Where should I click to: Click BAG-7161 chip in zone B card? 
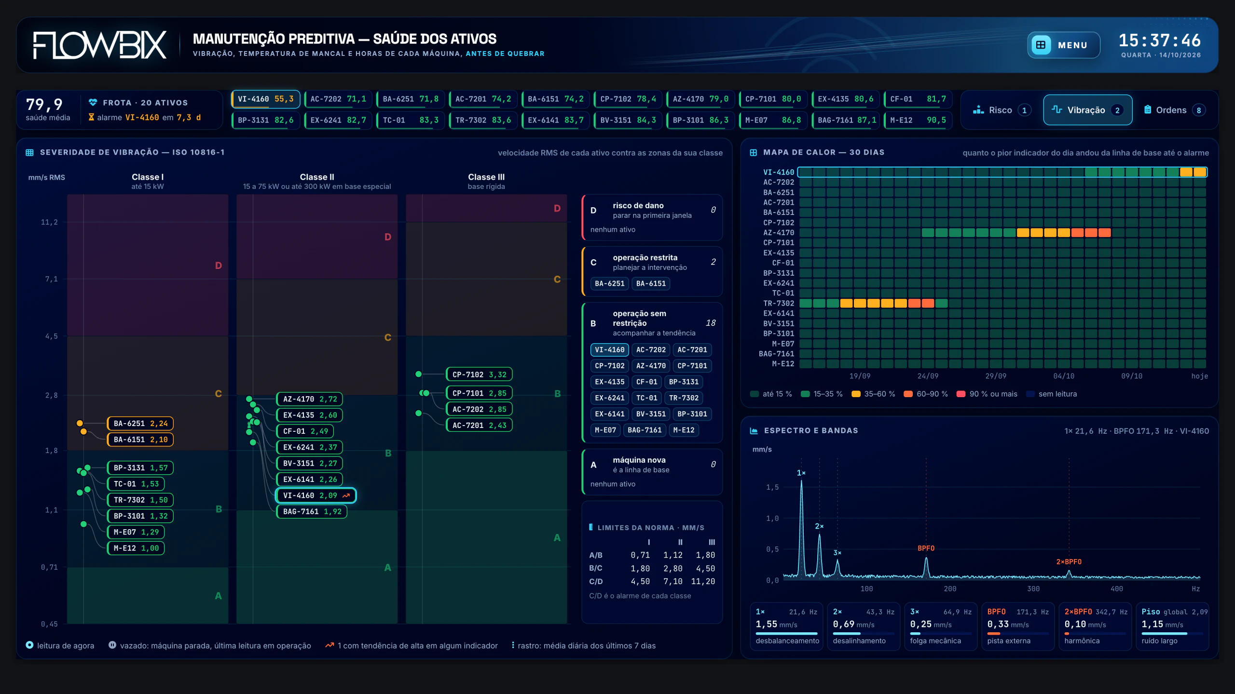pos(645,430)
